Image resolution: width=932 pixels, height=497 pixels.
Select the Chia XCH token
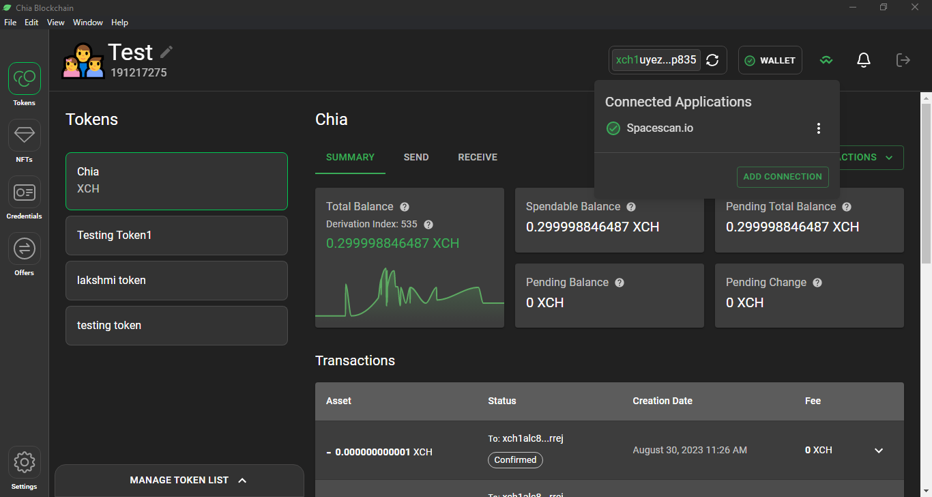pos(177,181)
